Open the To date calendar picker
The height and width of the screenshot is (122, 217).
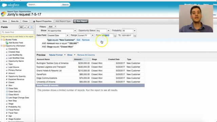[135, 36]
